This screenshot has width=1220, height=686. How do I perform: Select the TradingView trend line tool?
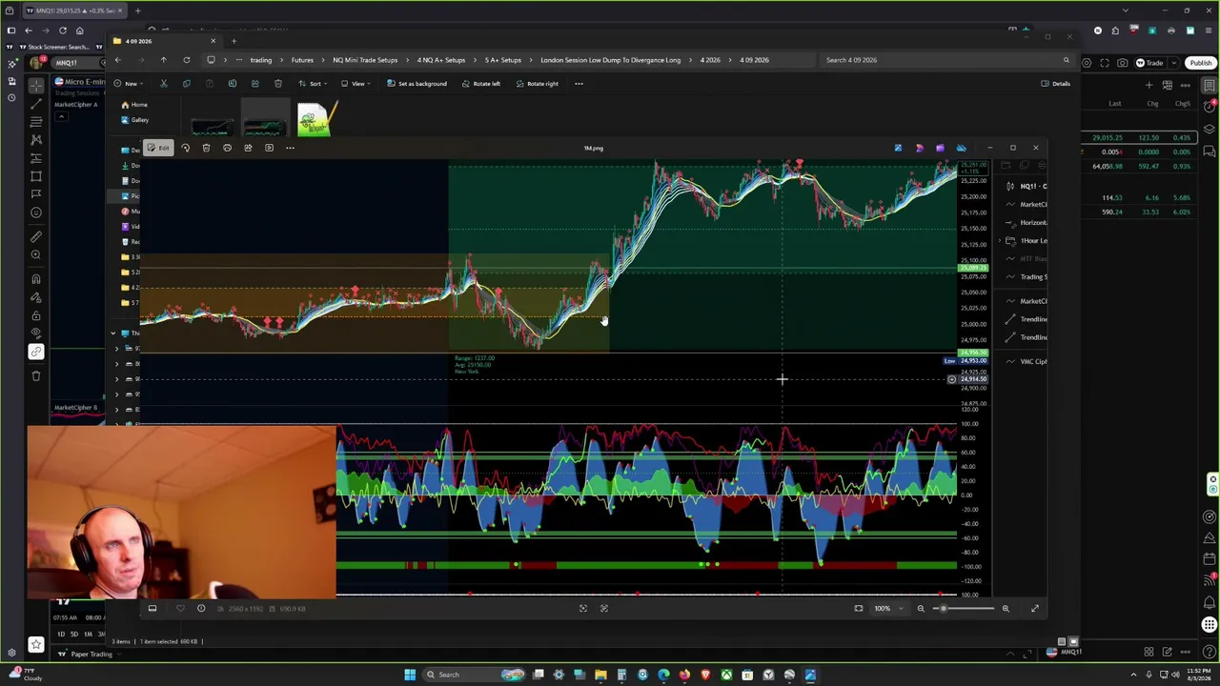point(36,103)
